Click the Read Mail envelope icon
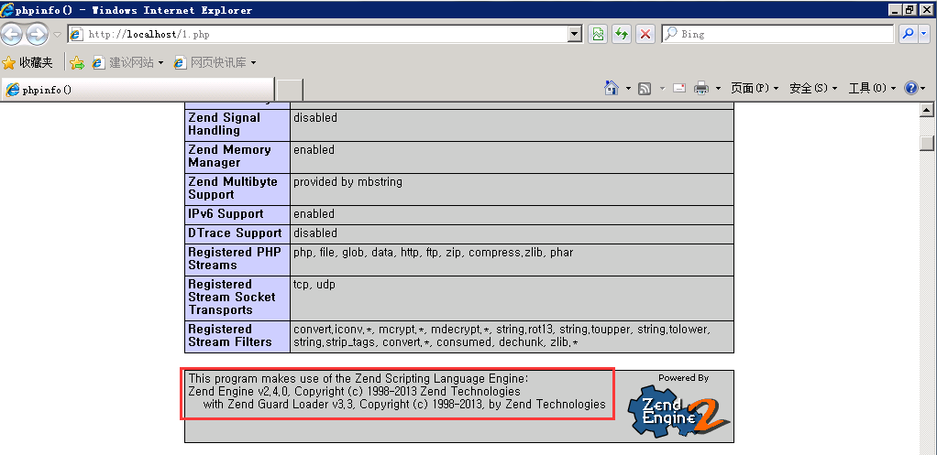Image resolution: width=937 pixels, height=455 pixels. [x=679, y=88]
